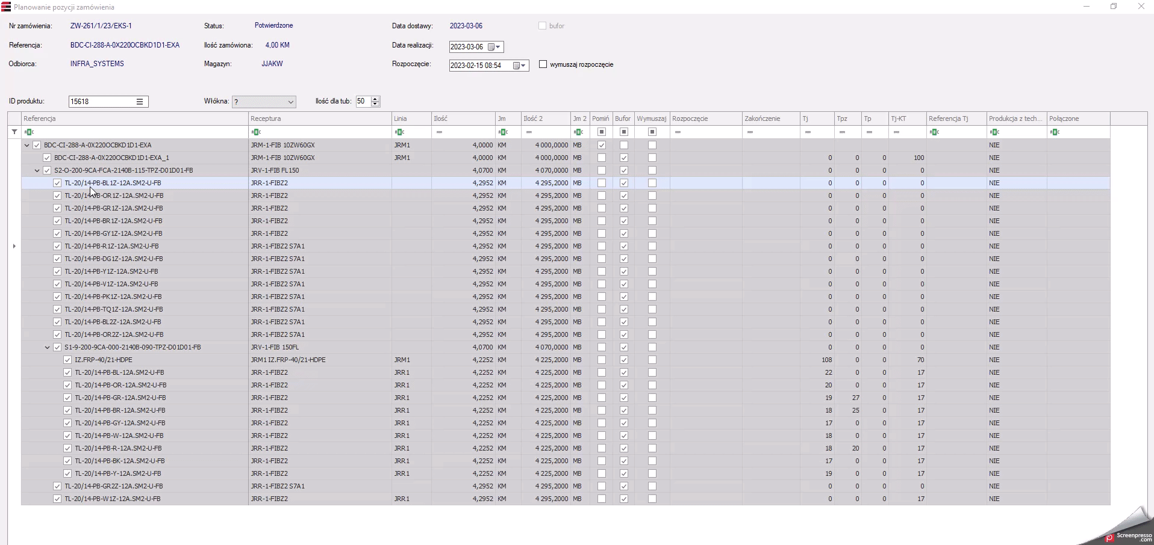Collapse the S1-9-200-9CA-000-2140B-090-TPZ-D01D01-FB node
The image size is (1154, 545).
click(x=47, y=347)
